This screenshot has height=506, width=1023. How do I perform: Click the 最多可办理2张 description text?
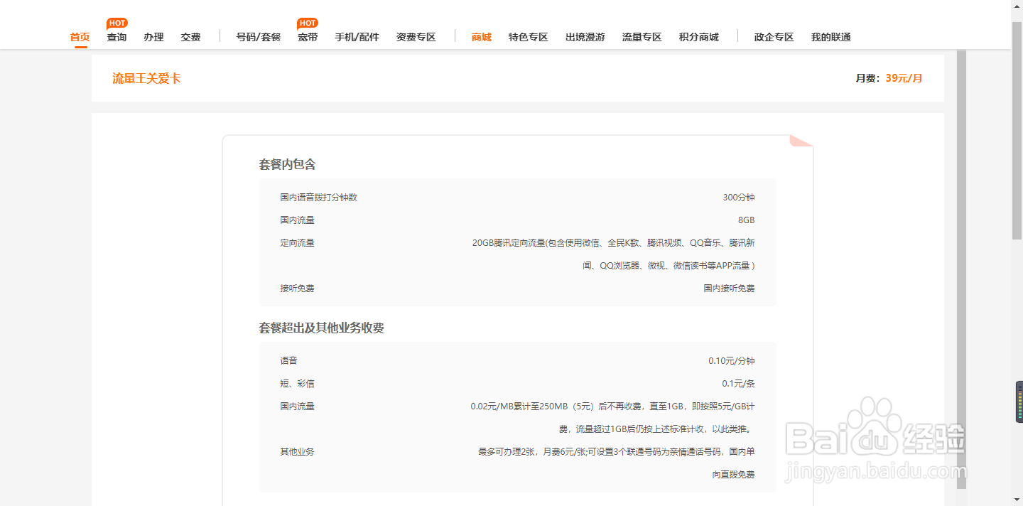click(x=617, y=463)
